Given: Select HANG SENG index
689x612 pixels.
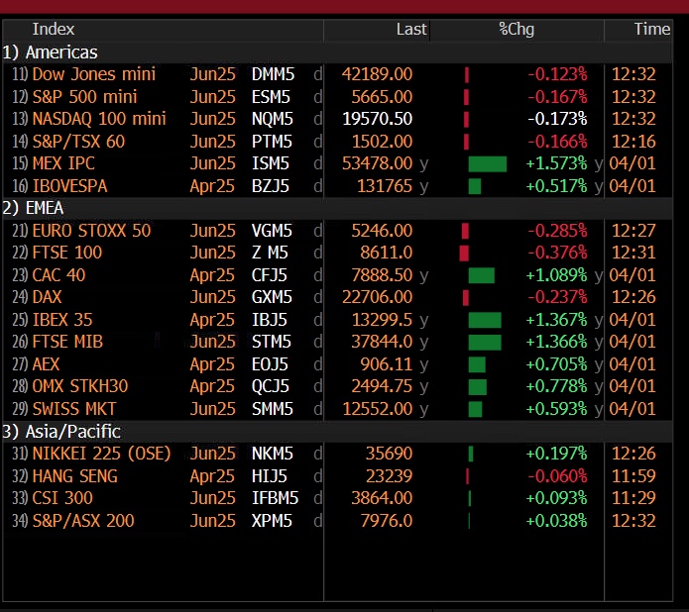Looking at the screenshot, I should point(75,476).
